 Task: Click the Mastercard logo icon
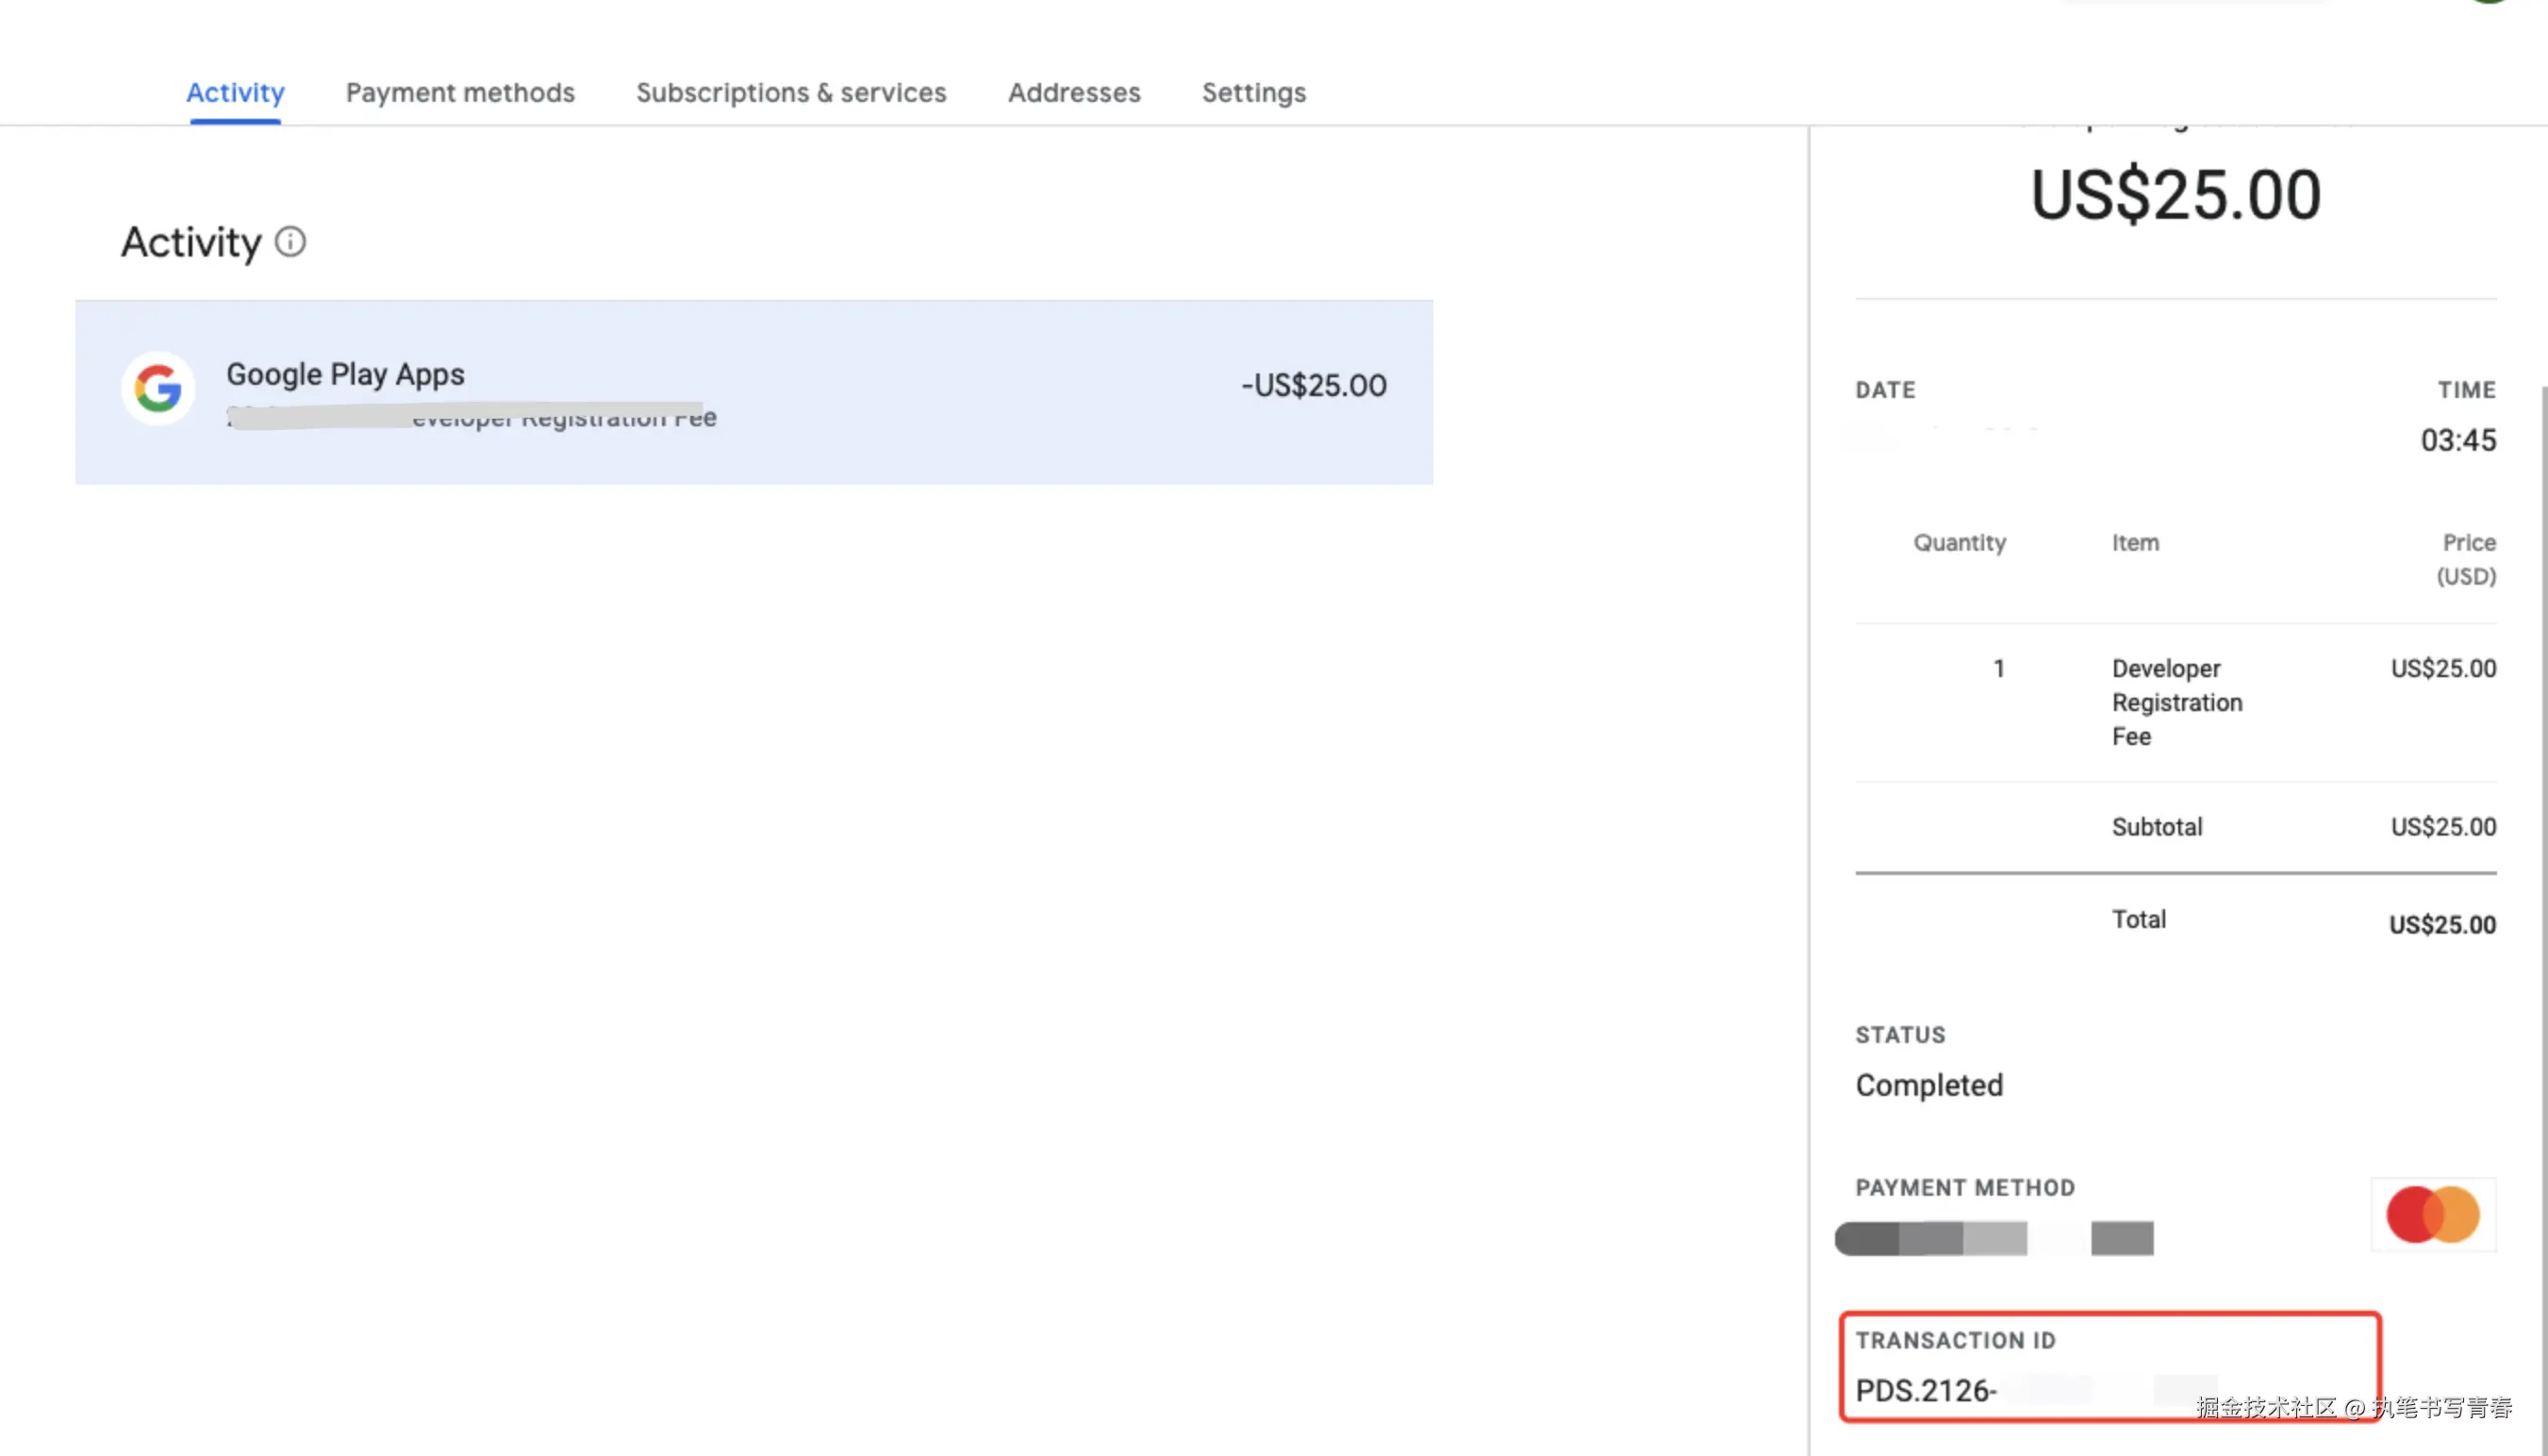[2432, 1214]
